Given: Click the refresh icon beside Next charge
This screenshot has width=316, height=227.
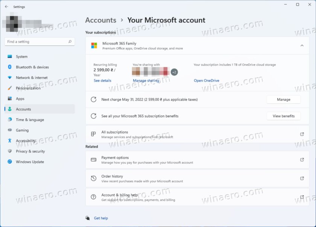Looking at the screenshot, I should [94, 99].
